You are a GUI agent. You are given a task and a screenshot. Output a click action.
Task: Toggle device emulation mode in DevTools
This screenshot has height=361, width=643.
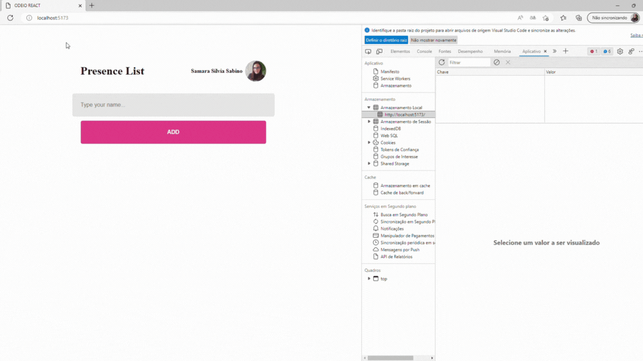pyautogui.click(x=380, y=51)
